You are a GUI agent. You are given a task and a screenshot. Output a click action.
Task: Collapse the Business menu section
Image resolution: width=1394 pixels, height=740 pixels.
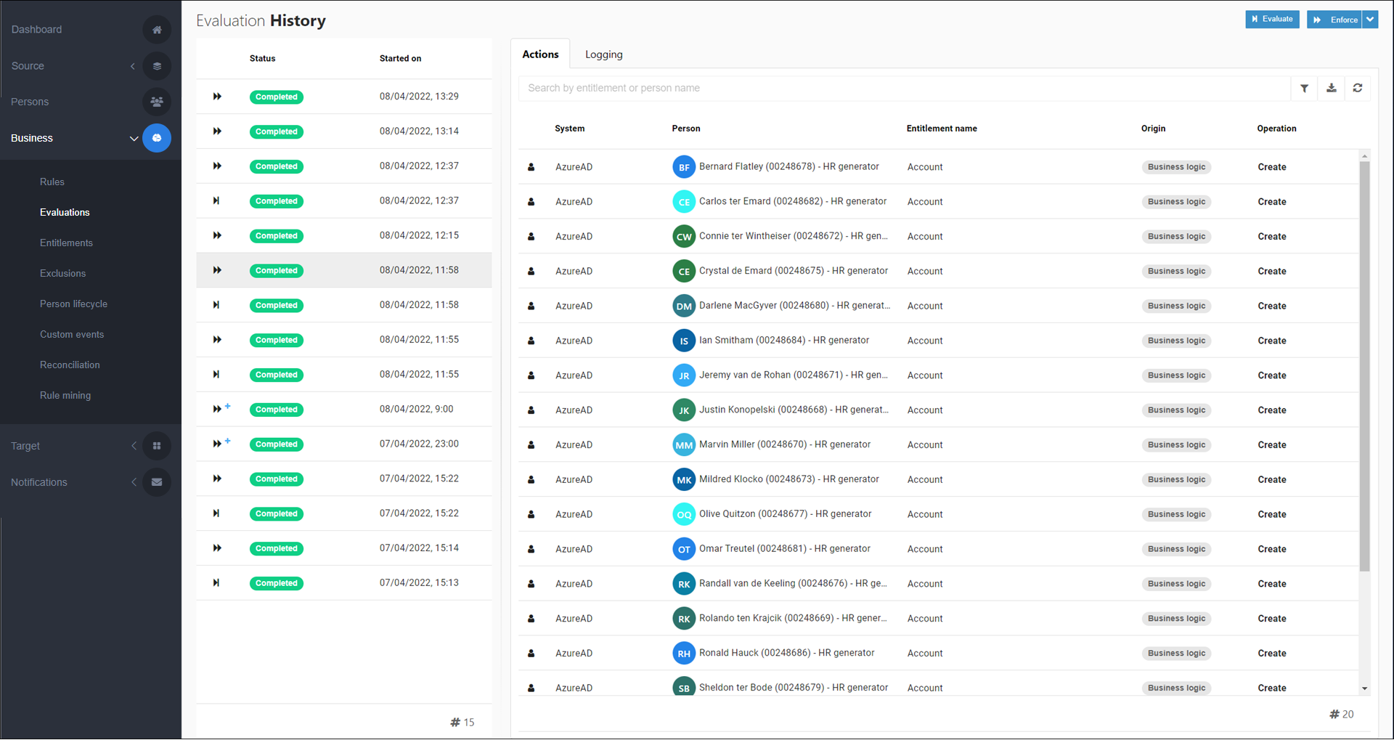134,138
